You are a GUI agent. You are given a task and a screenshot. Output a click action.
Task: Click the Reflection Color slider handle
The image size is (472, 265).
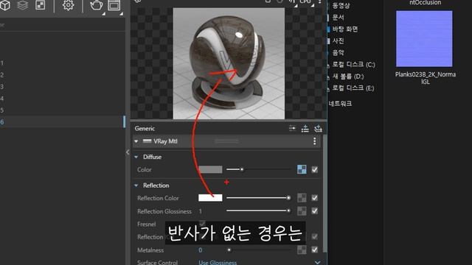pos(288,198)
